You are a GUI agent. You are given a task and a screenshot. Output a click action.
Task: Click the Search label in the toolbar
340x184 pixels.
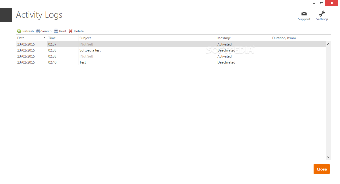pyautogui.click(x=47, y=31)
